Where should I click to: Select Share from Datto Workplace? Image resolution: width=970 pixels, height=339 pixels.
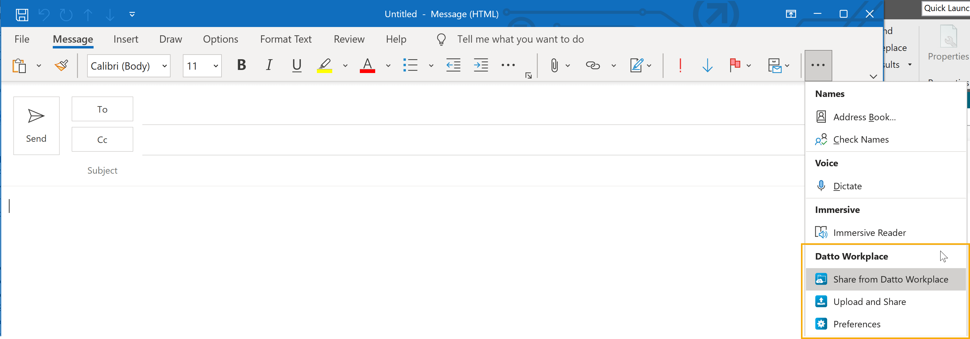point(890,279)
